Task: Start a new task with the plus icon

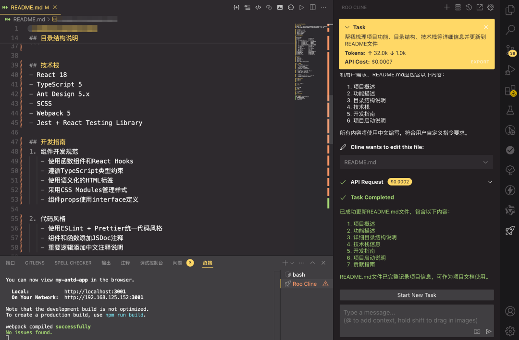Action: (x=446, y=7)
